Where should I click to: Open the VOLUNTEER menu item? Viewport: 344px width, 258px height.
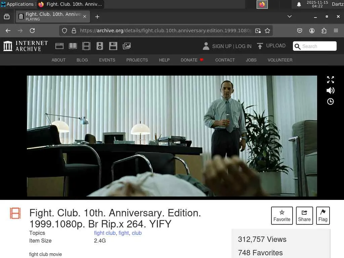coord(280,60)
